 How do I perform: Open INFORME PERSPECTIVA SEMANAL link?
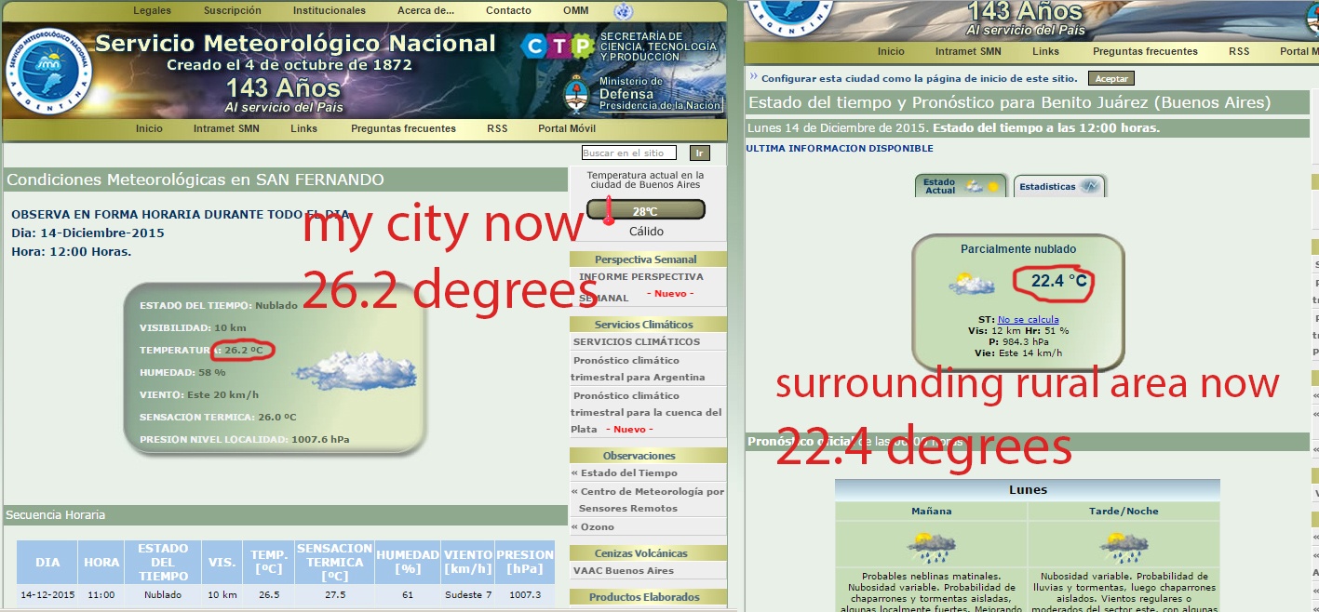[x=641, y=287]
